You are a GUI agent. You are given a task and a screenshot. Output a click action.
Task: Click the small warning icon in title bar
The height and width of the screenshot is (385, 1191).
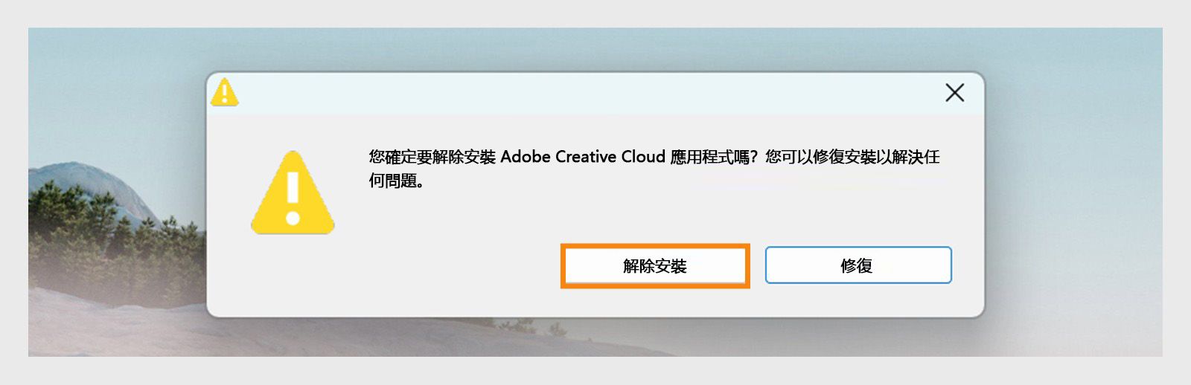[x=224, y=93]
